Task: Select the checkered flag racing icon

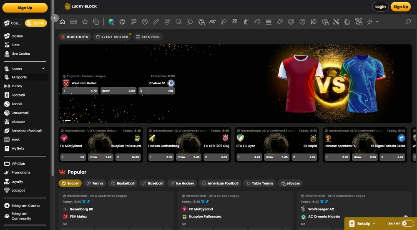Action: pyautogui.click(x=235, y=22)
